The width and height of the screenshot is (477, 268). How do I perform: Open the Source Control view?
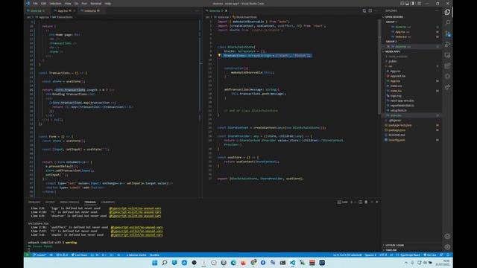pyautogui.click(x=447, y=33)
